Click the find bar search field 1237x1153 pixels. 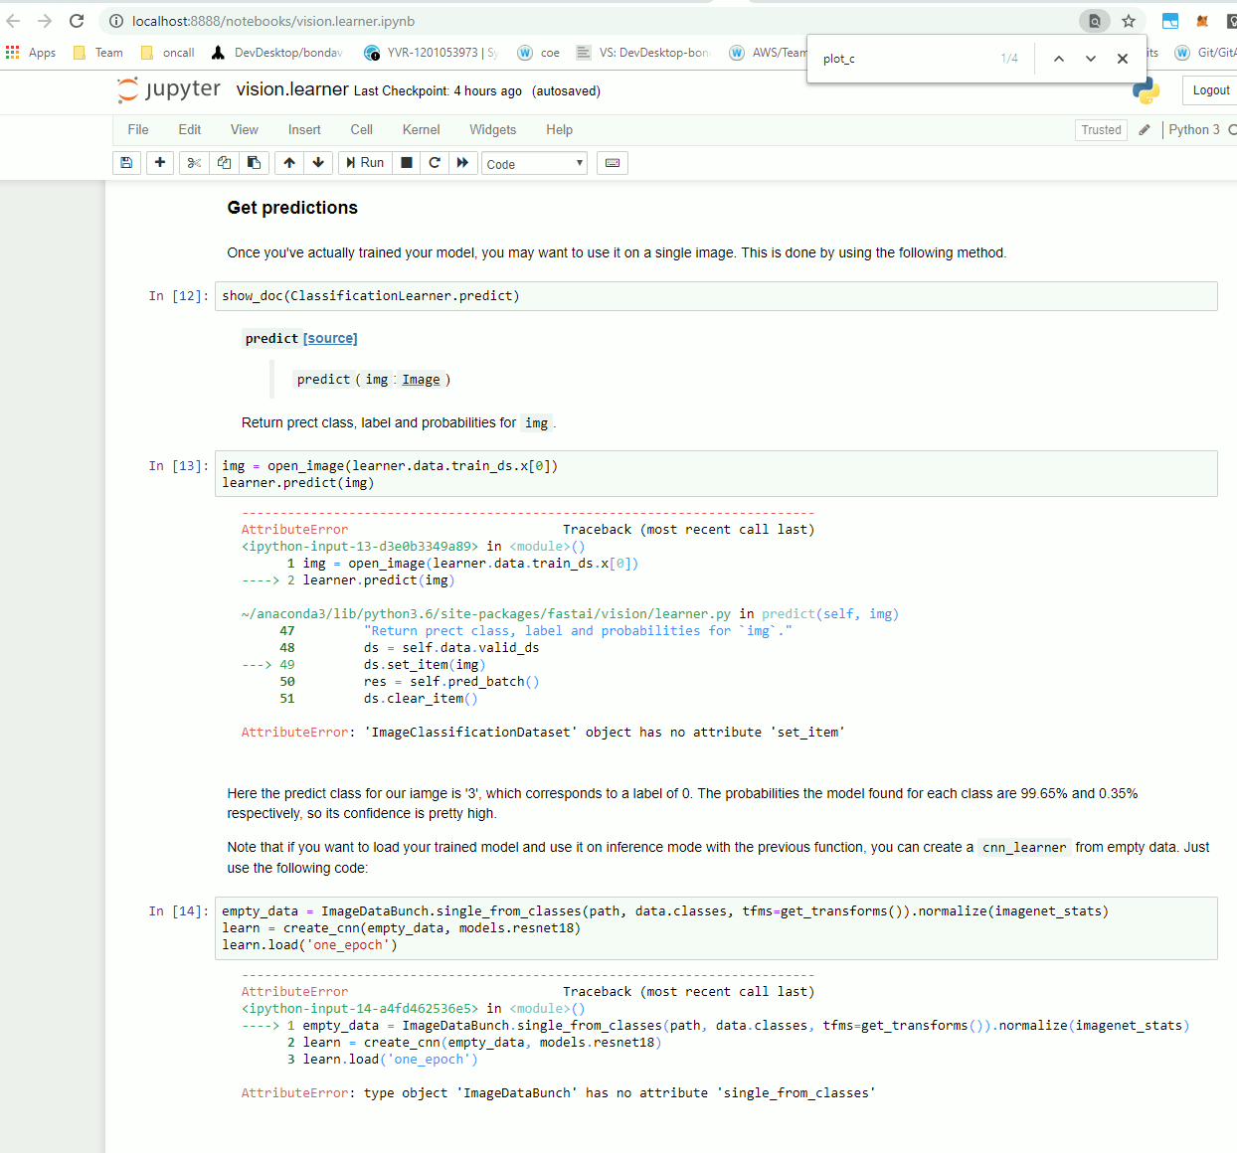[905, 59]
